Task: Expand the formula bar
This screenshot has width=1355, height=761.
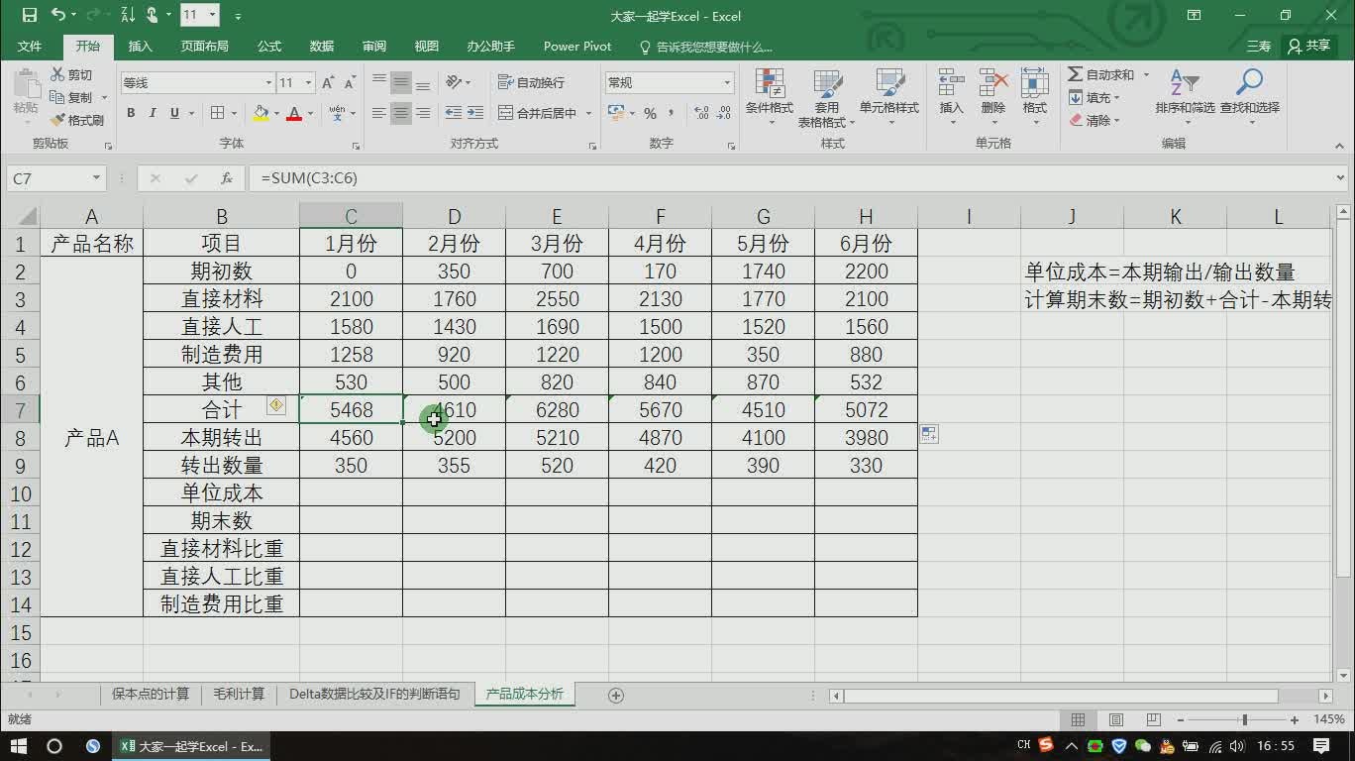Action: [x=1340, y=178]
